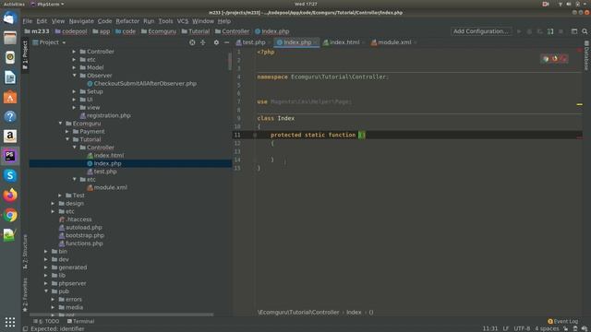Click the tool window quick-access icon in status bar

[25, 329]
